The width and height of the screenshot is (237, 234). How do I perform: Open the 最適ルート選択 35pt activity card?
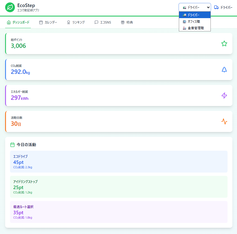pos(119,212)
